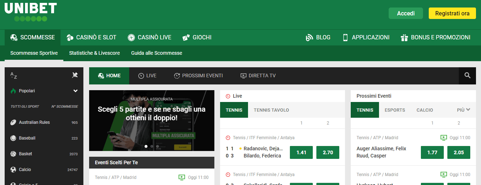Click the Bonus e Promozioni gift icon
This screenshot has height=185, width=481.
pos(404,38)
